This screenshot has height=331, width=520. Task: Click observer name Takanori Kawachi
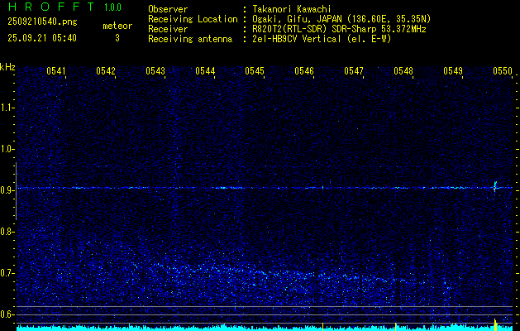292,9
